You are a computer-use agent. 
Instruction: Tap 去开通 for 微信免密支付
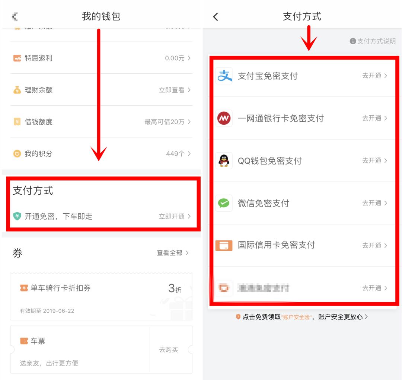[x=372, y=203]
